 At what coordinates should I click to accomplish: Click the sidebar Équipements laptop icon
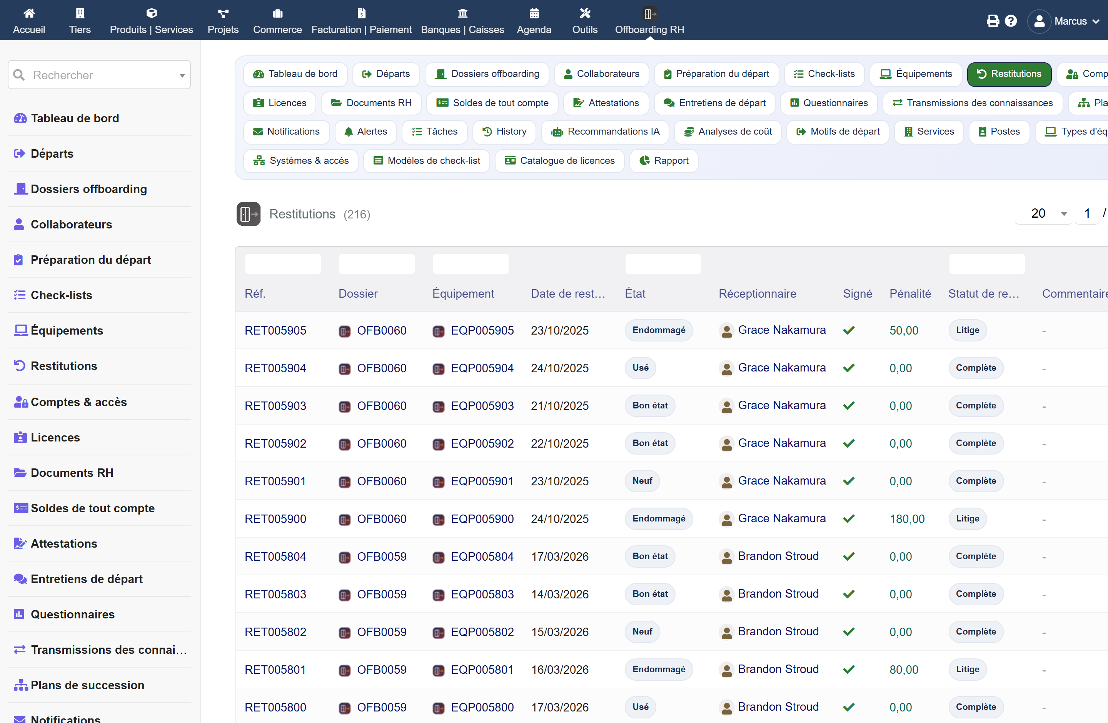click(20, 330)
